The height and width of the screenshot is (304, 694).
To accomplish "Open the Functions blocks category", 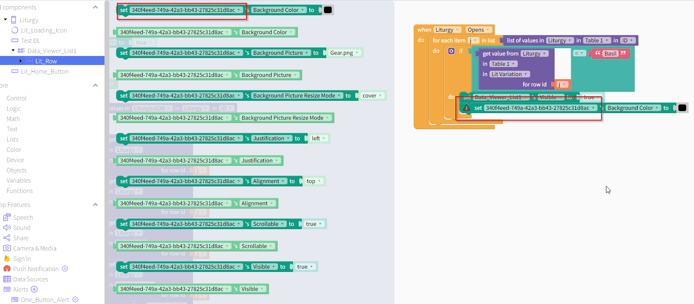I will point(20,190).
